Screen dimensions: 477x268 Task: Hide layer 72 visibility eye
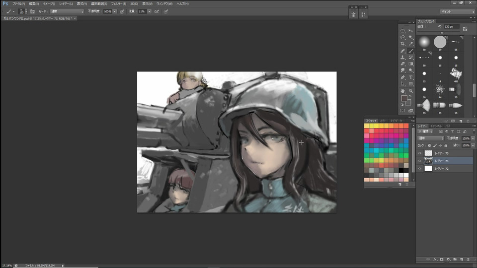click(420, 168)
